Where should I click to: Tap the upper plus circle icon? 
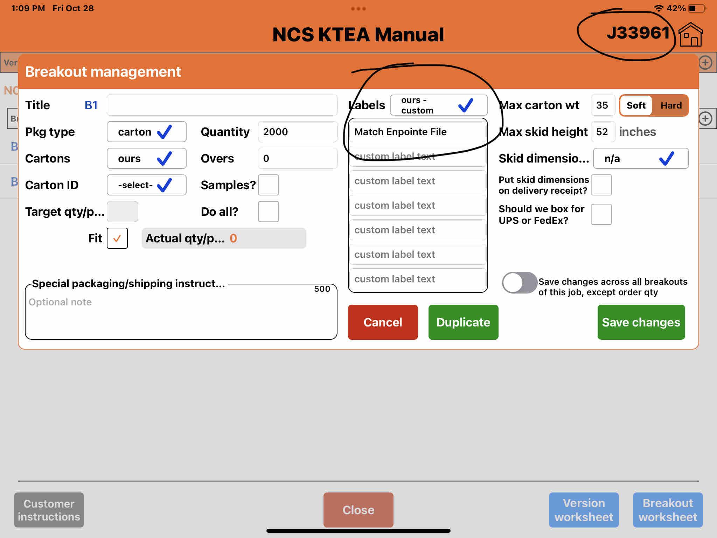[x=705, y=63]
